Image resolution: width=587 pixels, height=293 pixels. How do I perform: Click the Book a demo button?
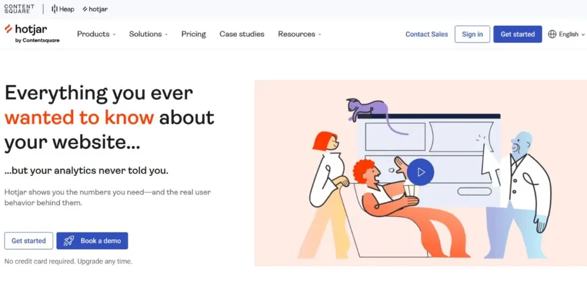(92, 241)
